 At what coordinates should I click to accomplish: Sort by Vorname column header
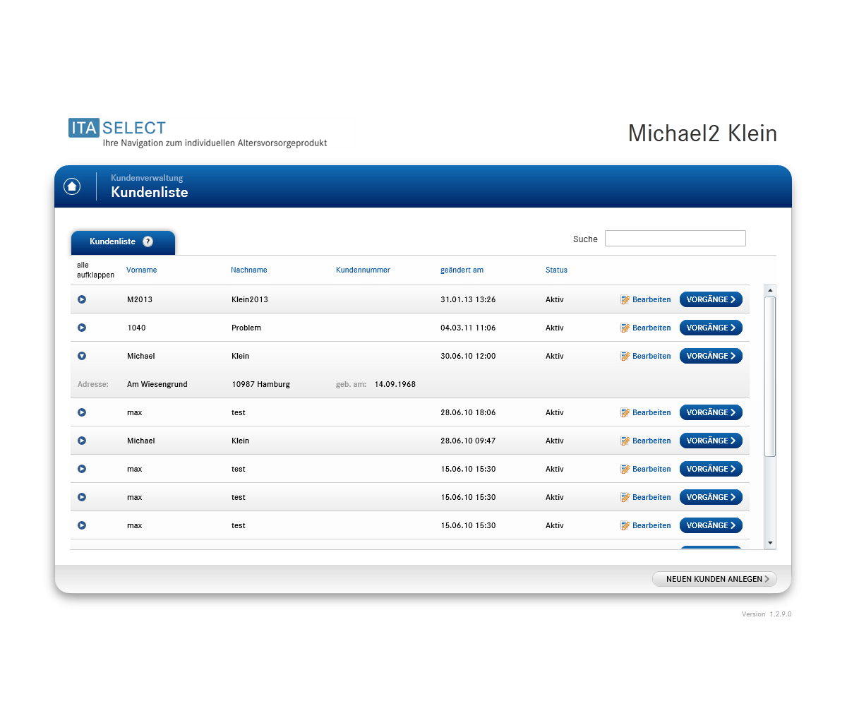141,270
